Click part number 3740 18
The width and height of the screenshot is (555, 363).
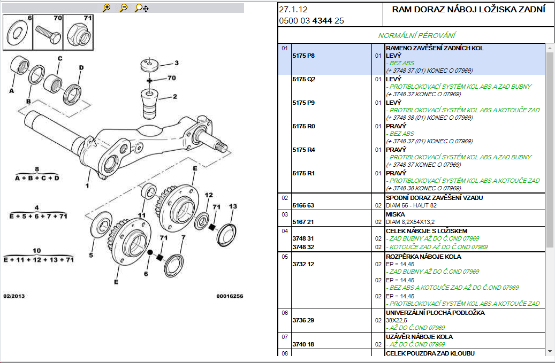click(303, 344)
